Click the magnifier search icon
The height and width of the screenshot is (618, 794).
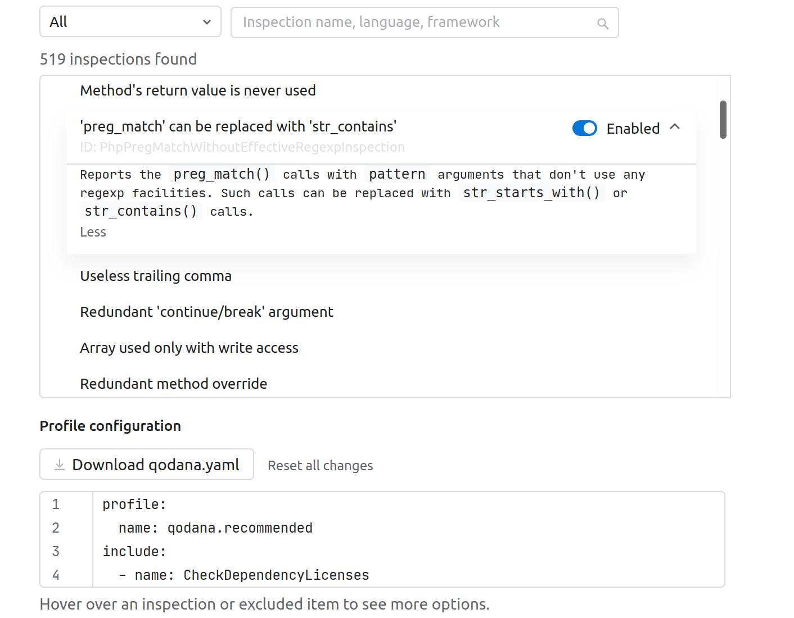coord(603,24)
